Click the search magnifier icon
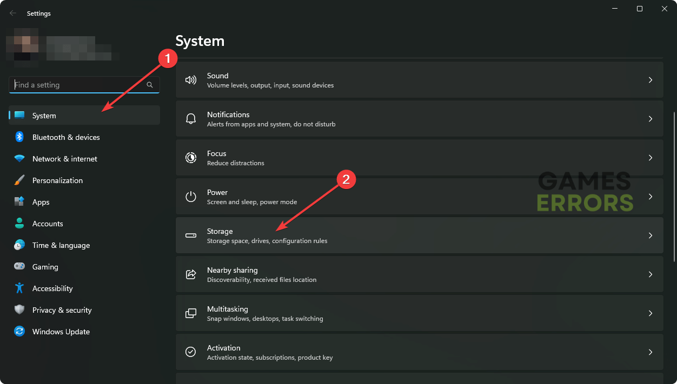677x384 pixels. point(150,85)
